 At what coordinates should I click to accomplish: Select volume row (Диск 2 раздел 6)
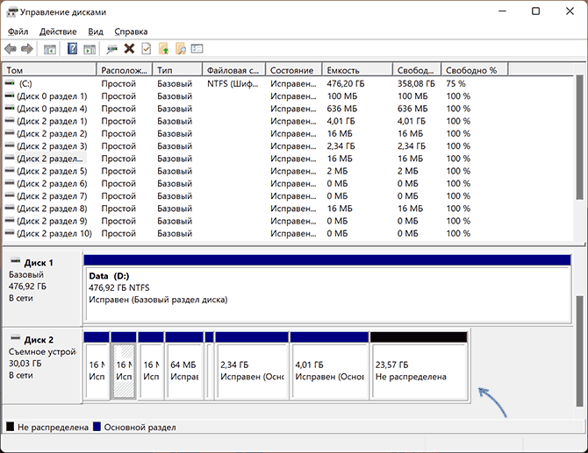click(288, 183)
